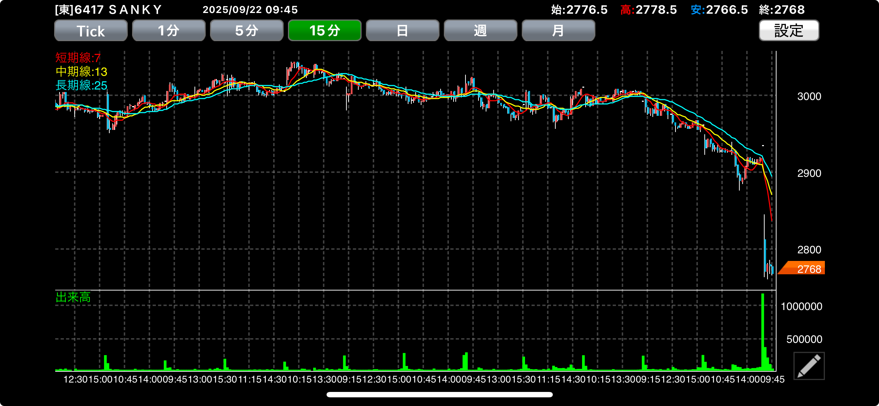This screenshot has width=879, height=406.
Task: Switch to the Tick chart tab
Action: point(91,31)
